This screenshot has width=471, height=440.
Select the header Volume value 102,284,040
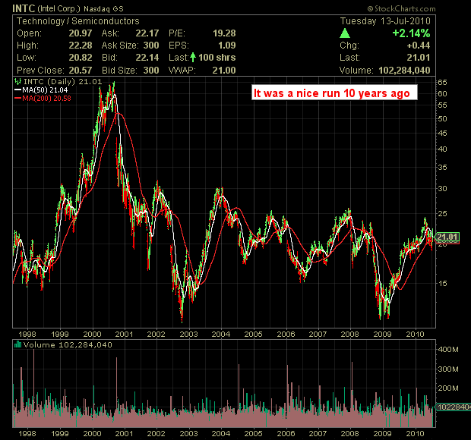click(404, 71)
